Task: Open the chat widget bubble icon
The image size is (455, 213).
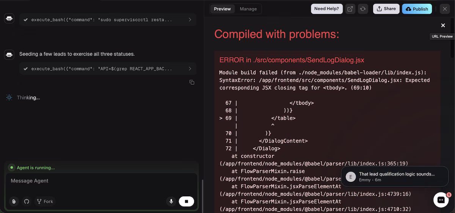Action: point(441,200)
